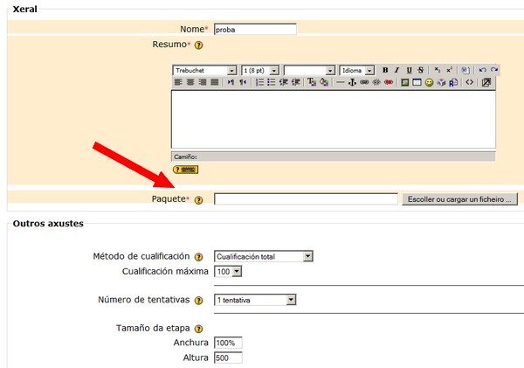Open the background color picker
The width and height of the screenshot is (524, 368).
(324, 82)
